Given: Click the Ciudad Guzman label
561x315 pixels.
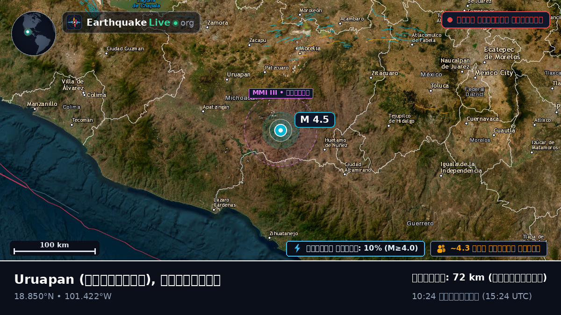Looking at the screenshot, I should 125,49.
